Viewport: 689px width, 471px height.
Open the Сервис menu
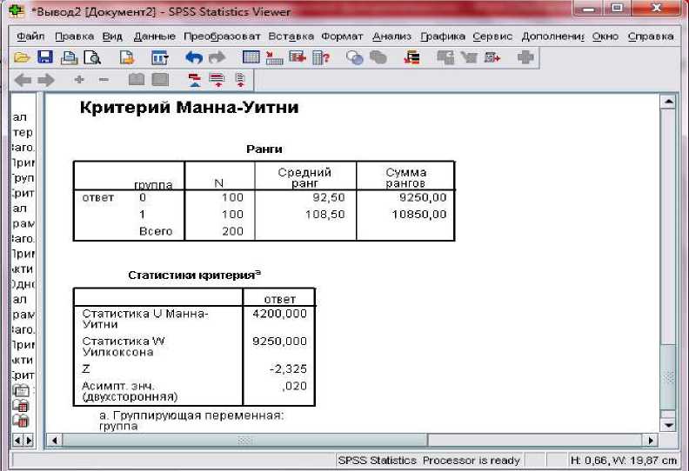pyautogui.click(x=492, y=36)
